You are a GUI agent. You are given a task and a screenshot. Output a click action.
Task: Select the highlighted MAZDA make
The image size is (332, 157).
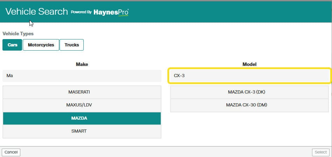point(82,118)
